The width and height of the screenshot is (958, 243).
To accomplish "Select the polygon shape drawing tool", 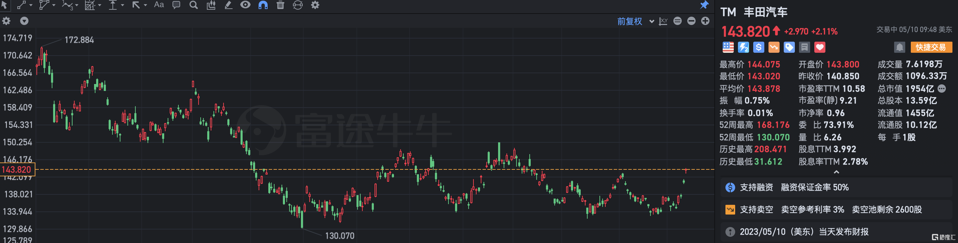I will (44, 5).
